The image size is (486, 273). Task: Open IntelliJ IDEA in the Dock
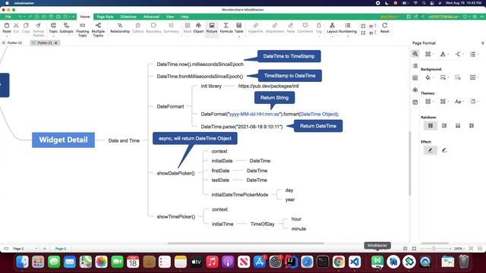[x=291, y=262]
